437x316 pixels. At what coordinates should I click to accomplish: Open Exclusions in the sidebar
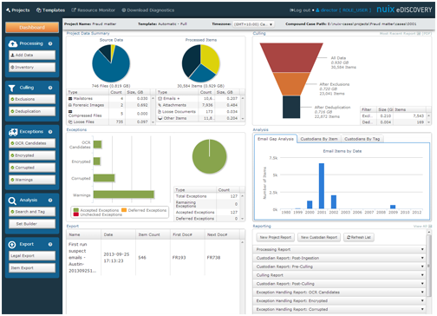(32, 99)
